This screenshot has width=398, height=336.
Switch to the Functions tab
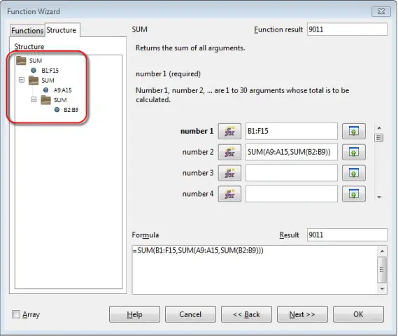27,31
